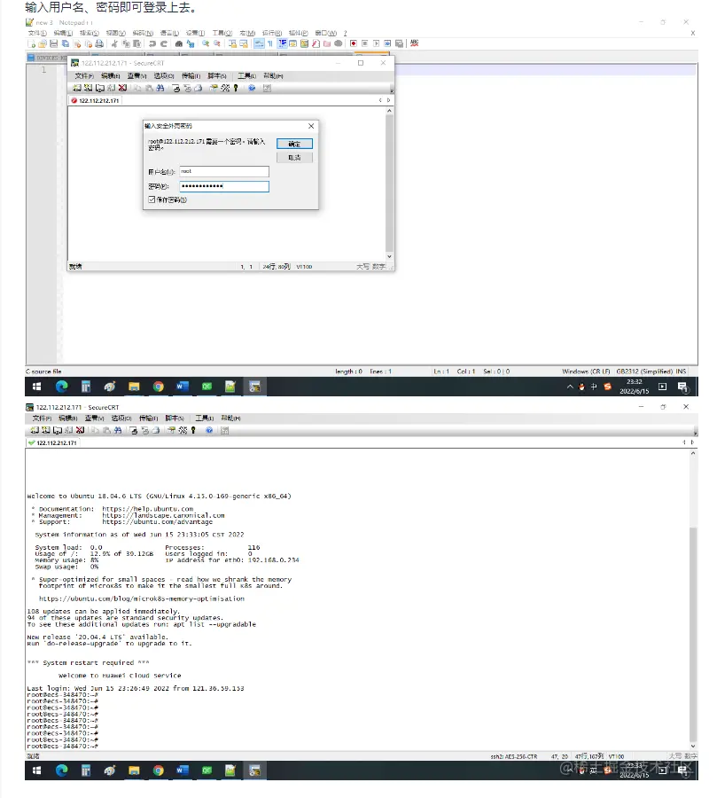This screenshot has height=798, width=717.
Task: Click Chrome icon on the 23:33 taskbar
Action: pos(159,771)
